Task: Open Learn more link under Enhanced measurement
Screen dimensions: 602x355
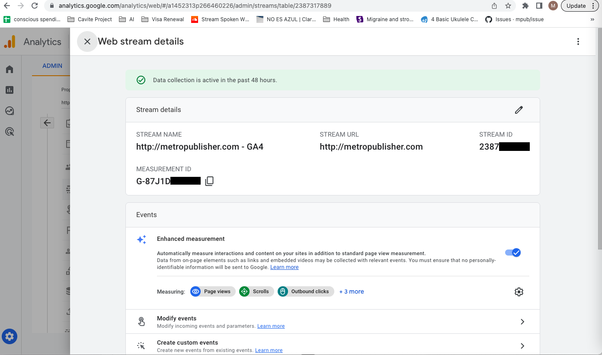Action: 285,267
